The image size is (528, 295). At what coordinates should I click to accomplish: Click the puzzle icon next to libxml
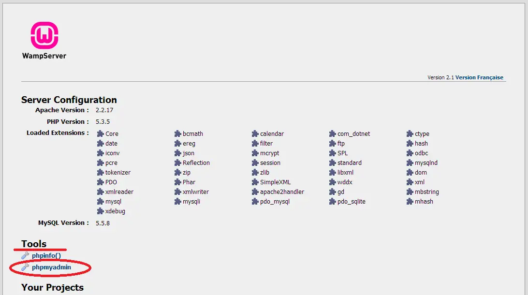click(333, 173)
